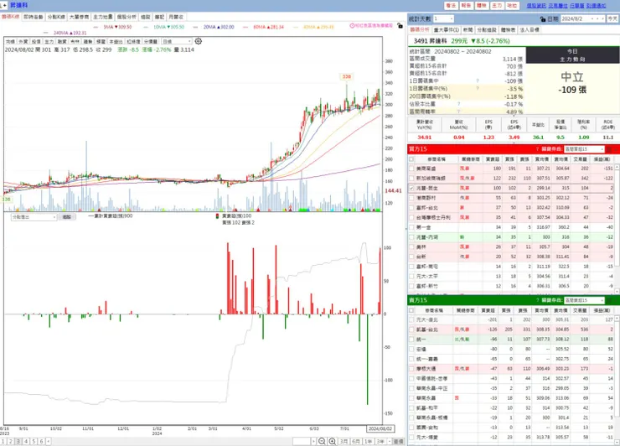This screenshot has height=446, width=620.
Task: Open range dropdown next to 3年 button
Action: click(x=390, y=441)
